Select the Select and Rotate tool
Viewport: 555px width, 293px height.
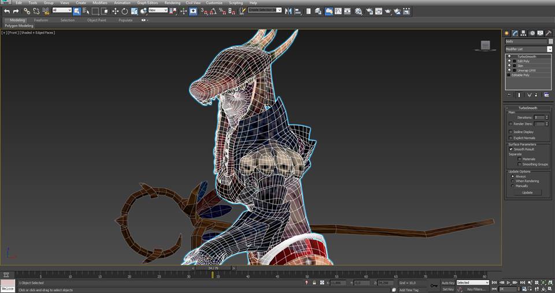(x=124, y=11)
